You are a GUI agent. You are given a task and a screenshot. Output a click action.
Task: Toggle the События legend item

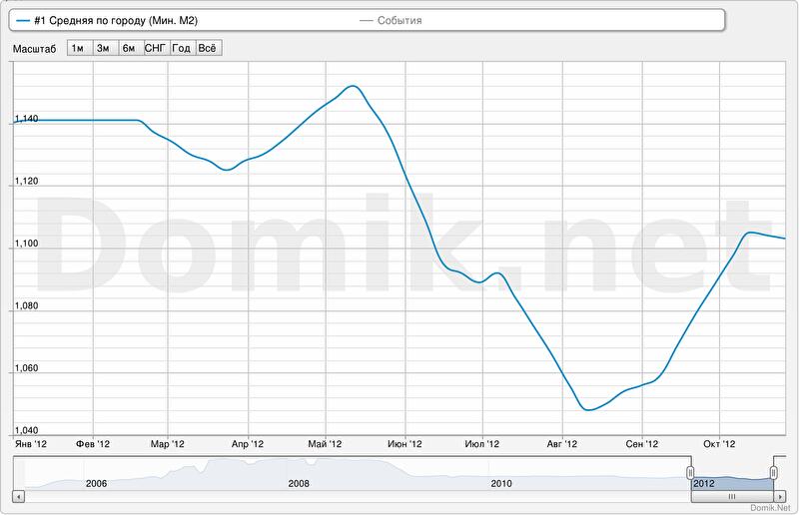[x=399, y=20]
